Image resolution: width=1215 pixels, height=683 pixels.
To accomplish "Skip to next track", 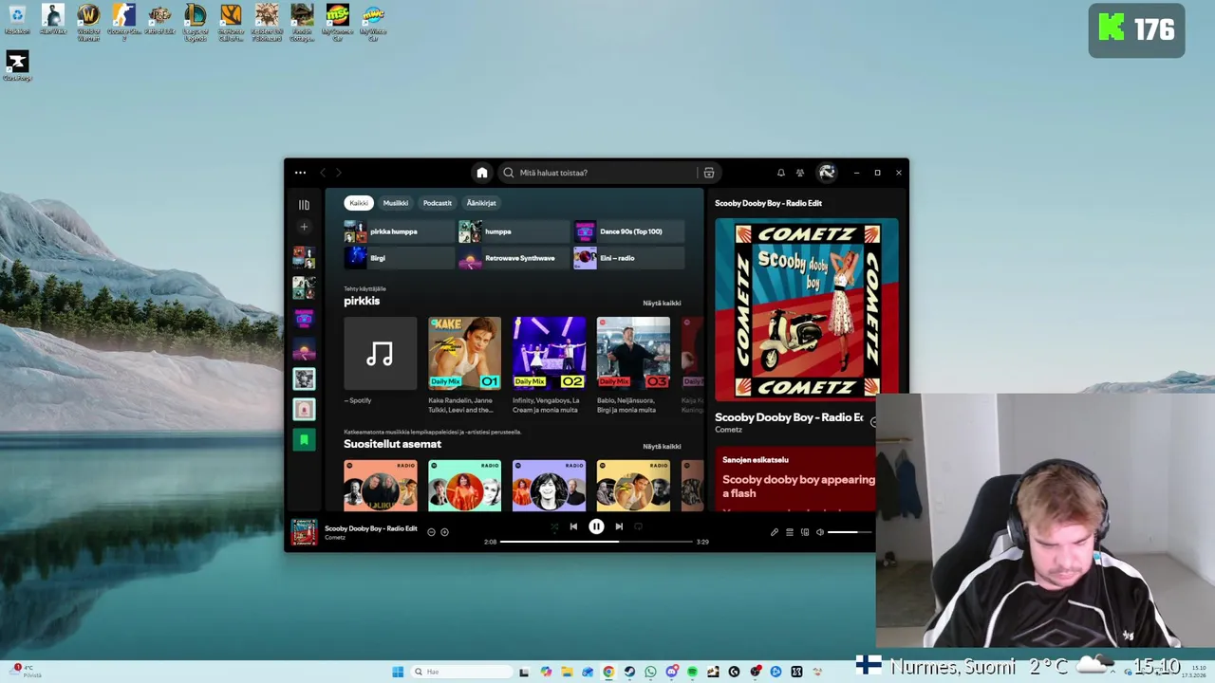I will (619, 526).
